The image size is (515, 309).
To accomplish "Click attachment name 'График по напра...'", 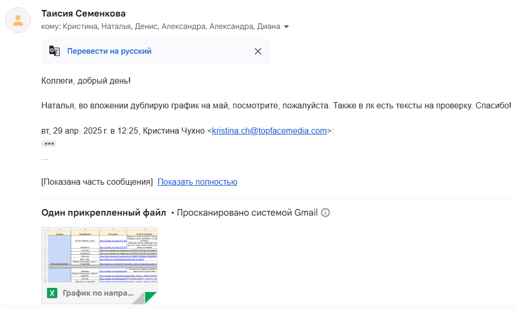I will (x=98, y=293).
